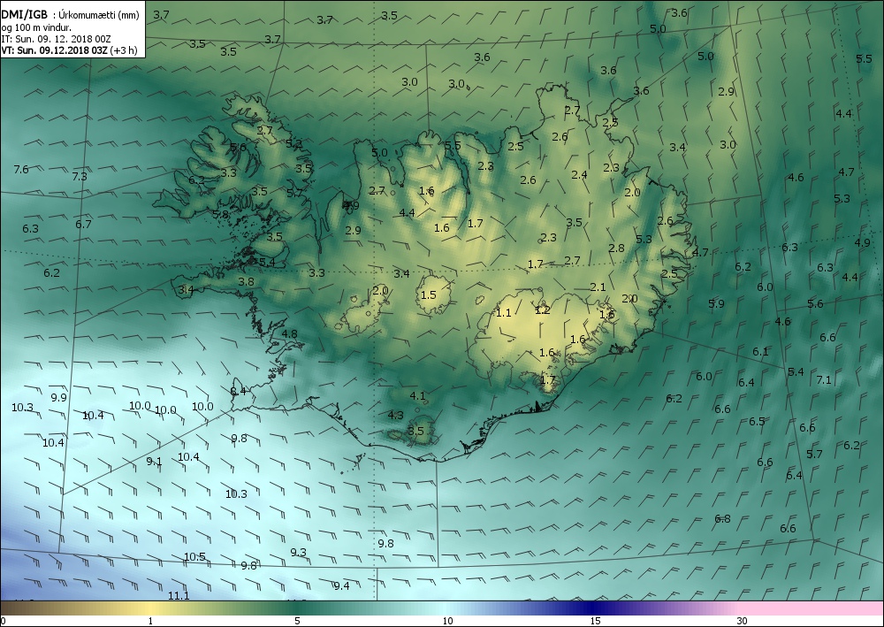This screenshot has height=627, width=884.
Task: Select the 11.1 value on the map
Action: (x=179, y=595)
